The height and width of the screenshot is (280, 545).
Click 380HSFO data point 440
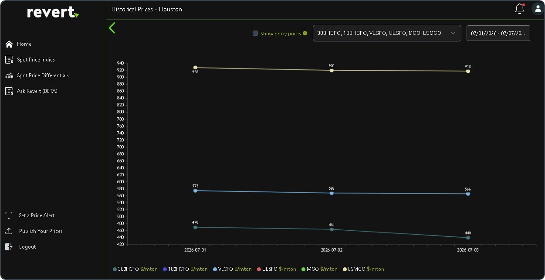pyautogui.click(x=468, y=238)
